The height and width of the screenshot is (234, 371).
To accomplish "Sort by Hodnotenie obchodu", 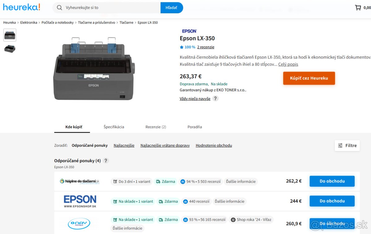I will [214, 146].
